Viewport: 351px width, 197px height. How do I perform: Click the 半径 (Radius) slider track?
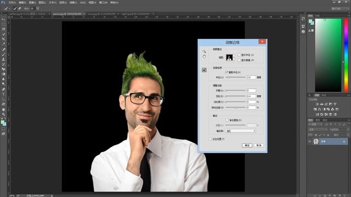(235, 77)
